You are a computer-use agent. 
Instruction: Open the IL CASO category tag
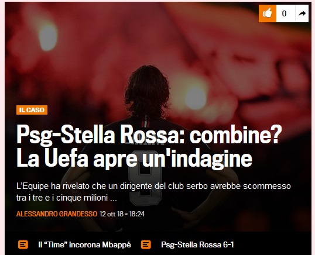[32, 110]
